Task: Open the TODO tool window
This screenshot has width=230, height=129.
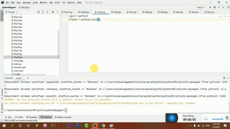Action: (19, 117)
